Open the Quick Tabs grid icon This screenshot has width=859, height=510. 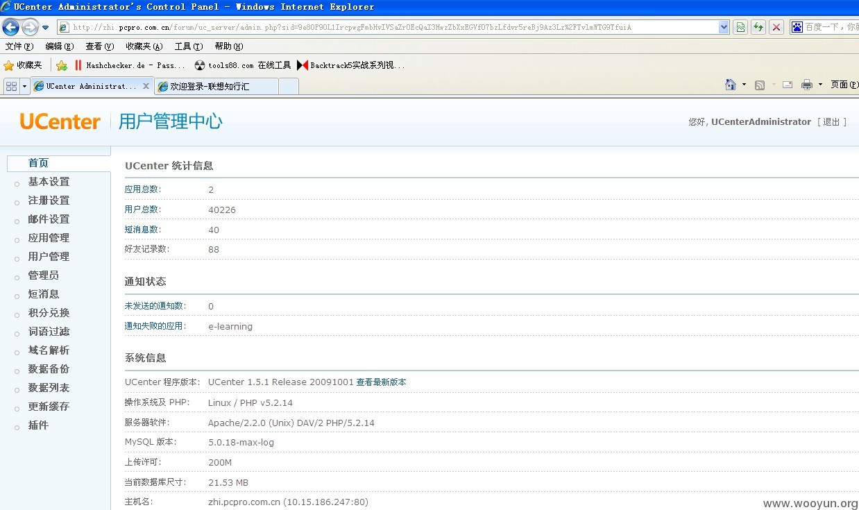tap(11, 86)
